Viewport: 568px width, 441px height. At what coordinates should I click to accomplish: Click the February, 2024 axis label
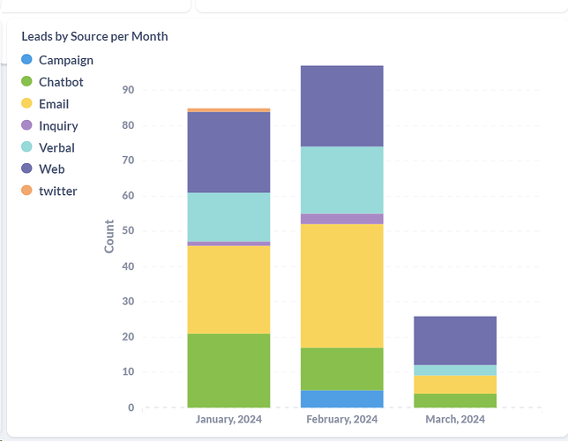[342, 419]
